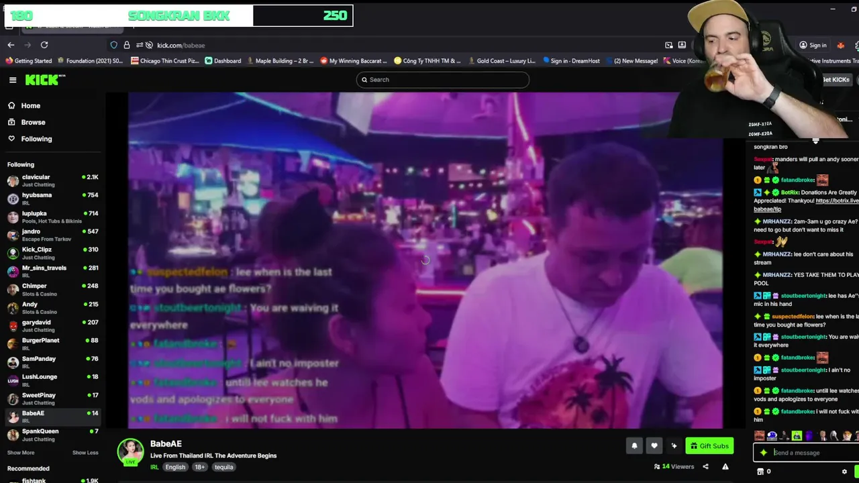Toggle follow heart button

[654, 445]
